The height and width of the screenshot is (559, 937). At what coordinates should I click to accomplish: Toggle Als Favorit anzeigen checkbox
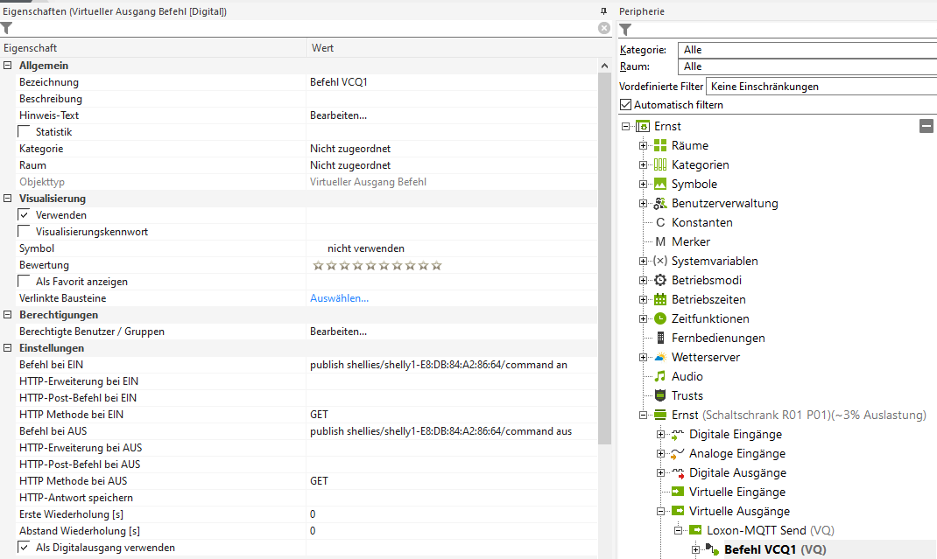click(25, 282)
